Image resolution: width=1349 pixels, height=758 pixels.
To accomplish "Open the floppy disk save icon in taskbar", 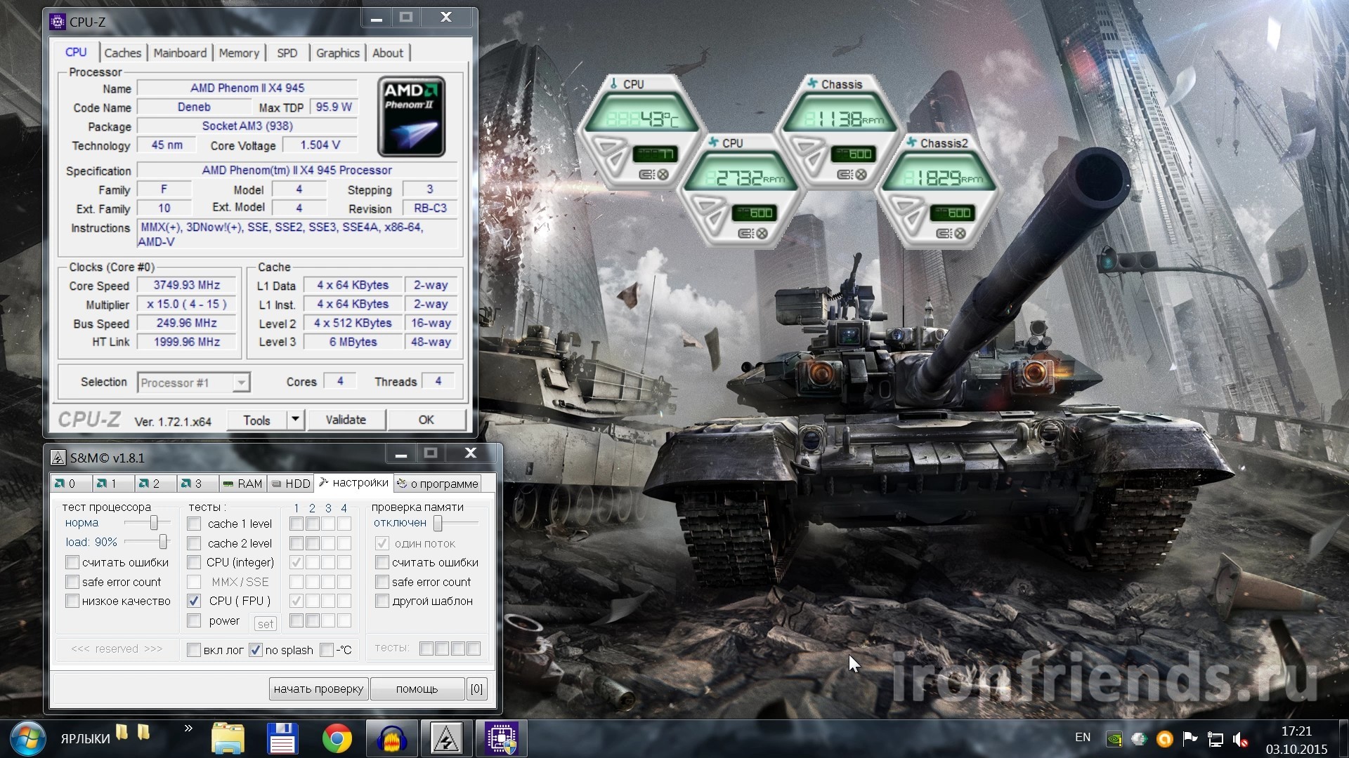I will click(x=282, y=738).
